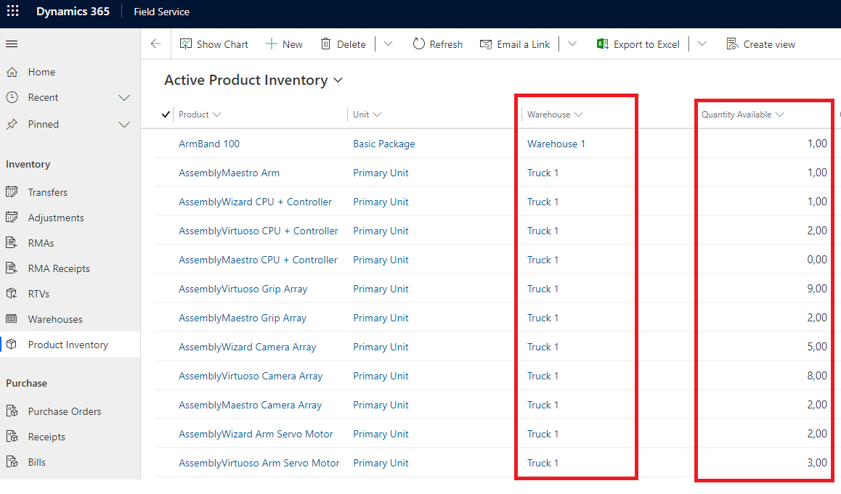Open AssemblyWizard Camera Array product link
841x494 pixels.
click(247, 347)
